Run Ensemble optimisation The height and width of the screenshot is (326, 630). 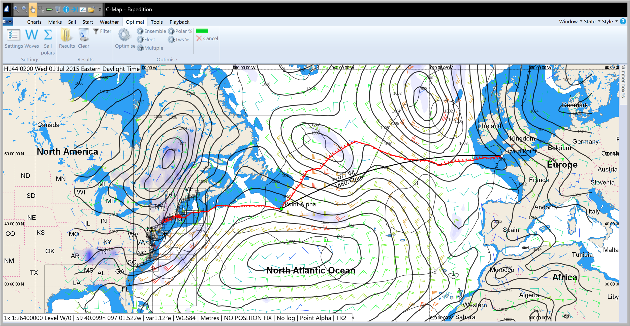[151, 31]
